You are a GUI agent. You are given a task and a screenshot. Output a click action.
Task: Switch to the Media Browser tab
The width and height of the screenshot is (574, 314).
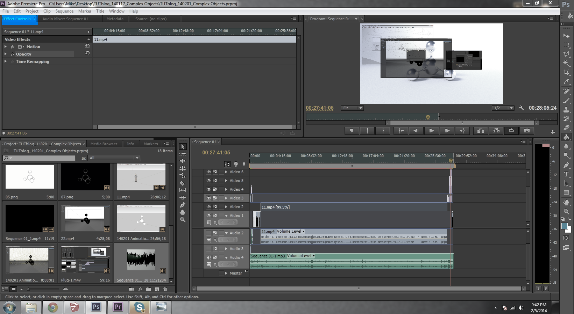pos(104,144)
